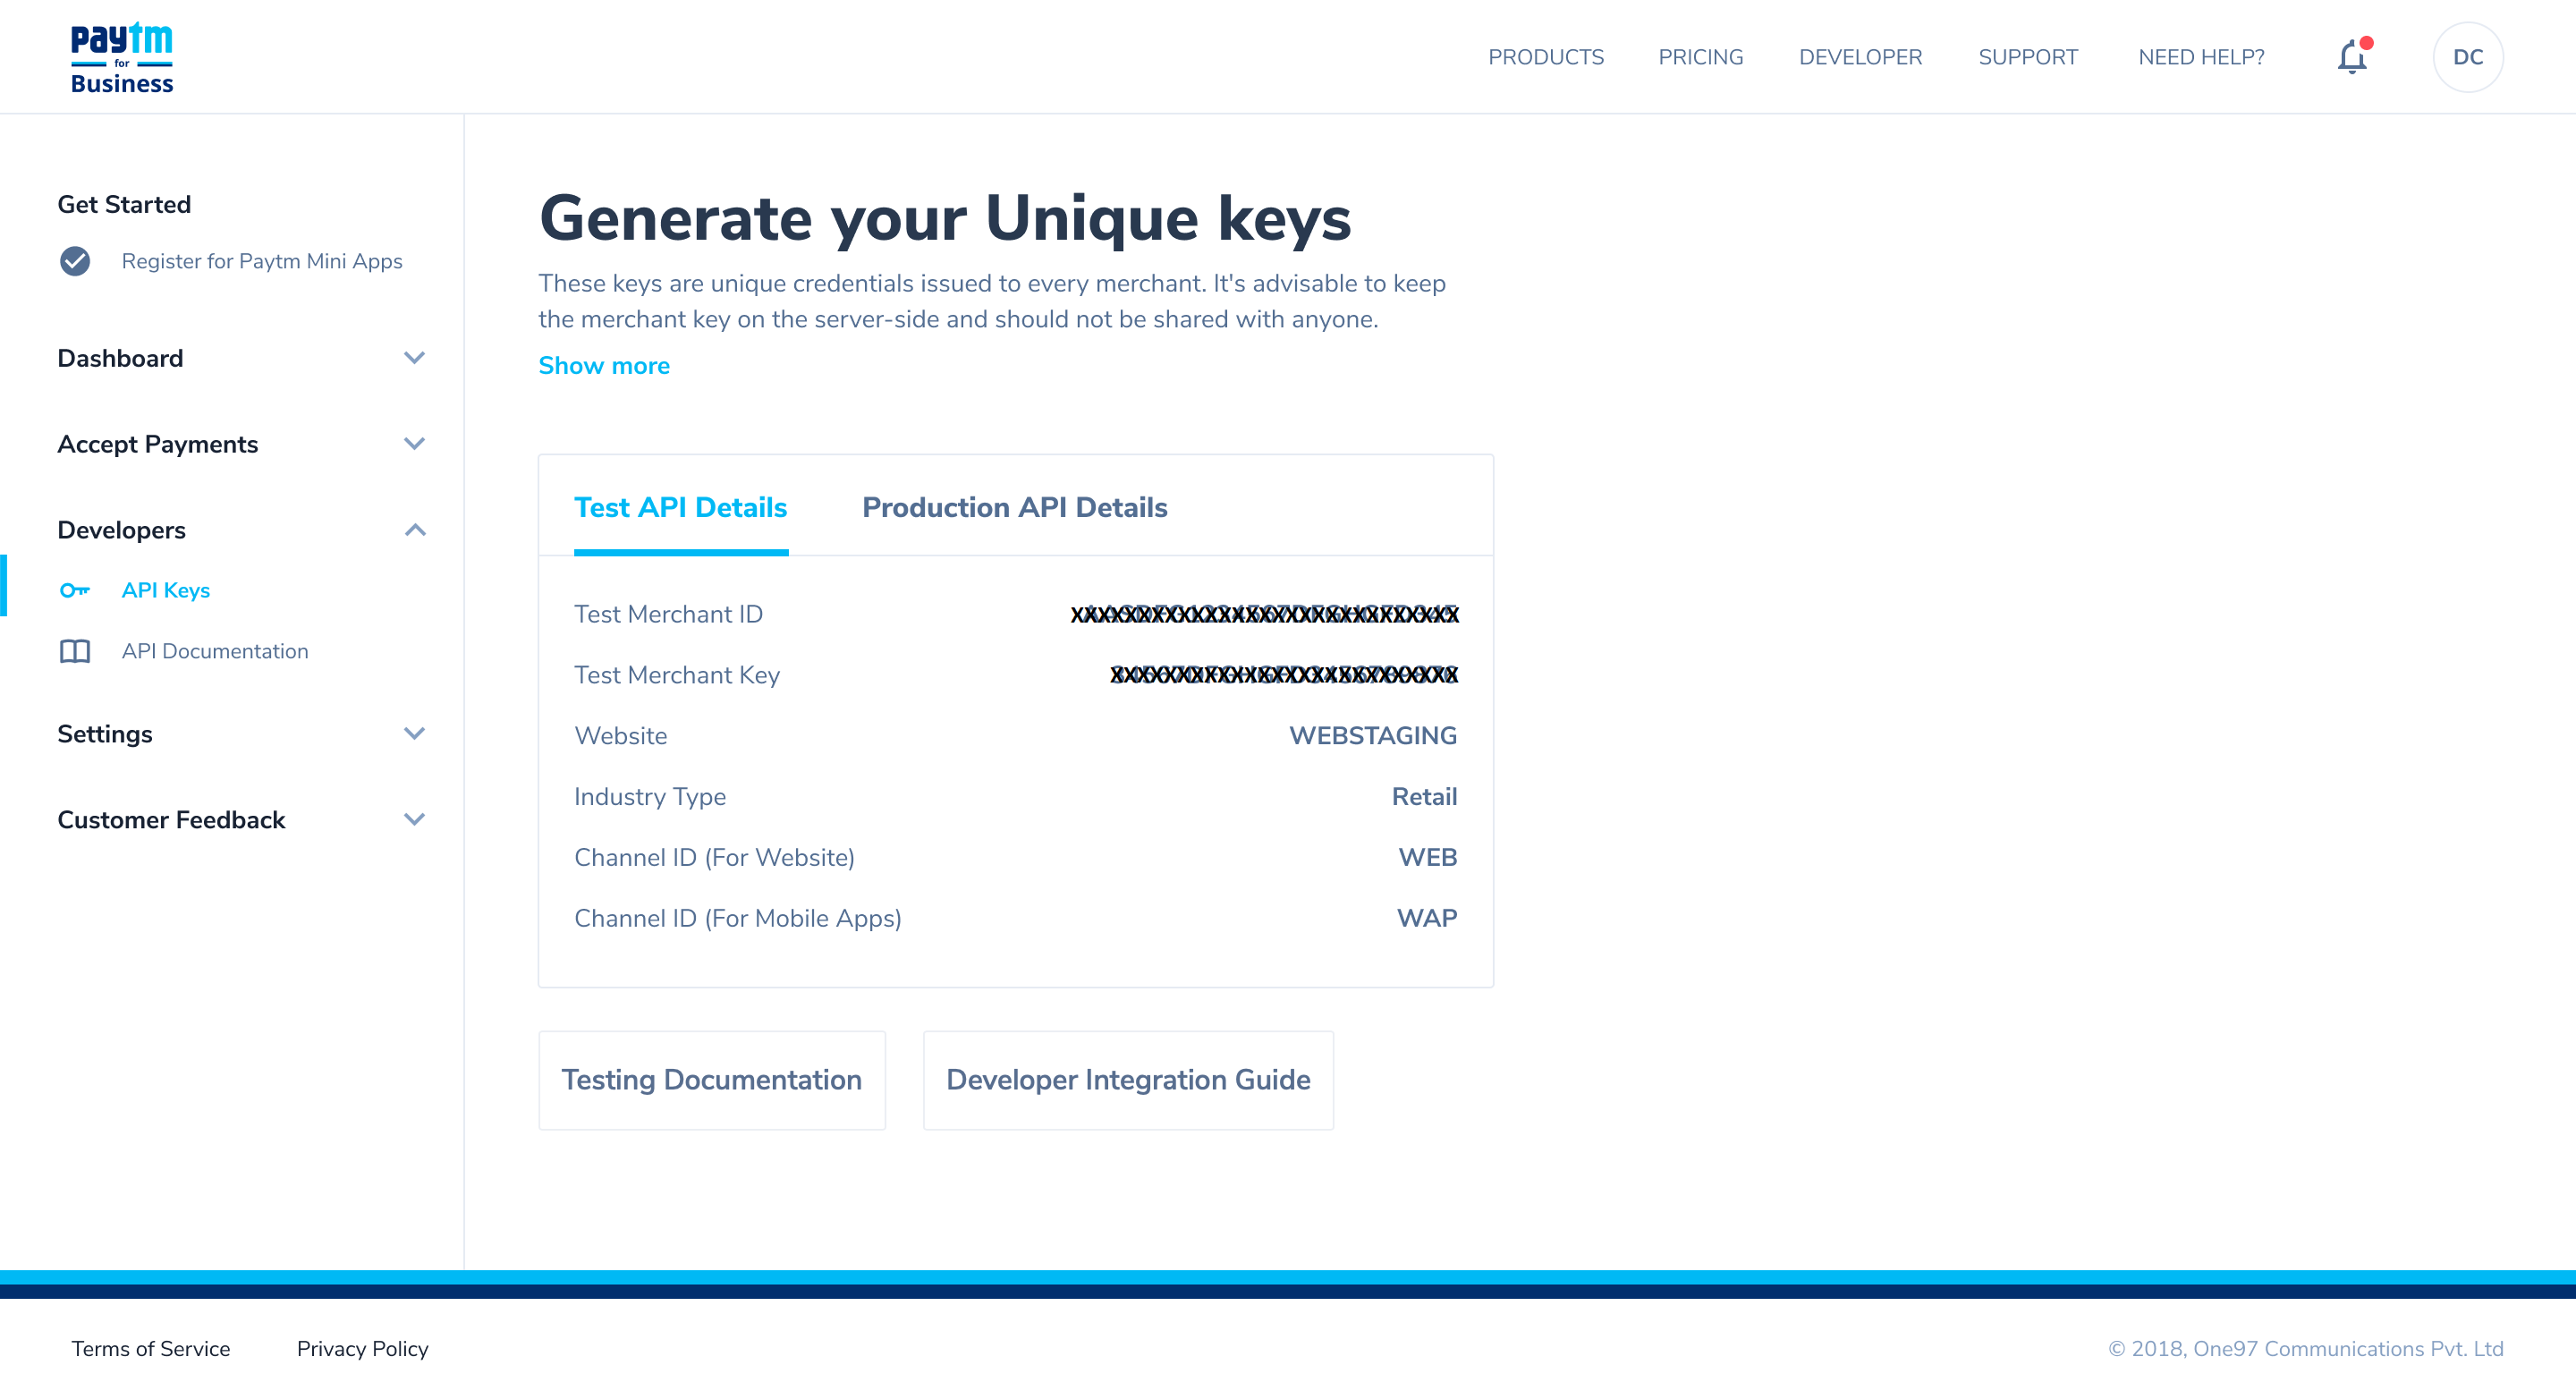Image resolution: width=2576 pixels, height=1399 pixels.
Task: Click the Show more link
Action: point(604,365)
